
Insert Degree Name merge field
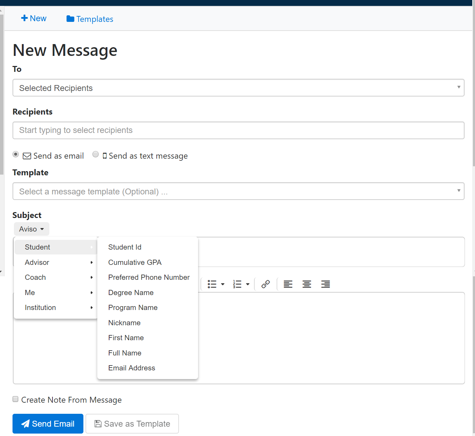tap(148, 293)
